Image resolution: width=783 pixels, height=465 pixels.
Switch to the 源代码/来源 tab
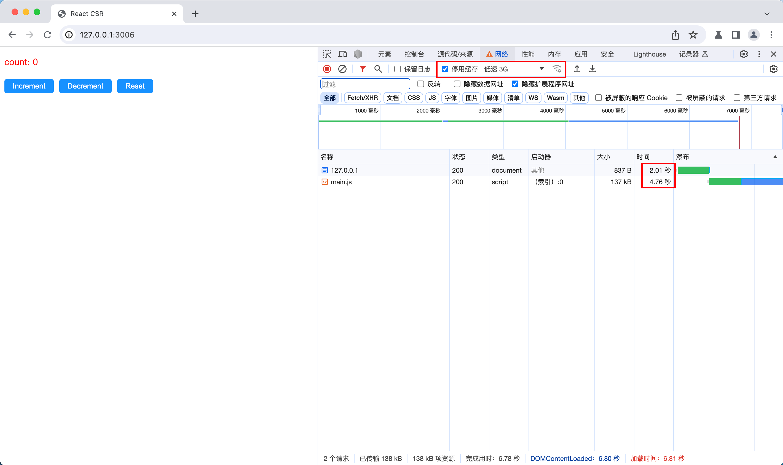click(x=455, y=54)
